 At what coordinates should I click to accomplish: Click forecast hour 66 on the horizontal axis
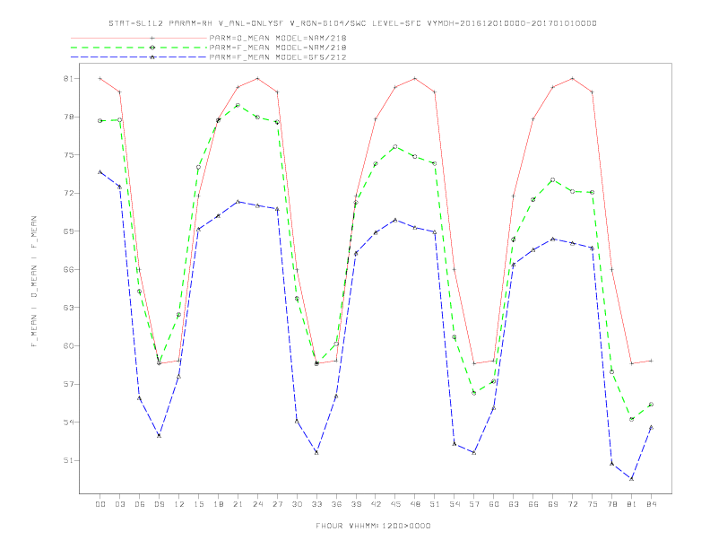533,504
